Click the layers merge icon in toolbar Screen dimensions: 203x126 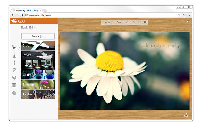coord(139,22)
